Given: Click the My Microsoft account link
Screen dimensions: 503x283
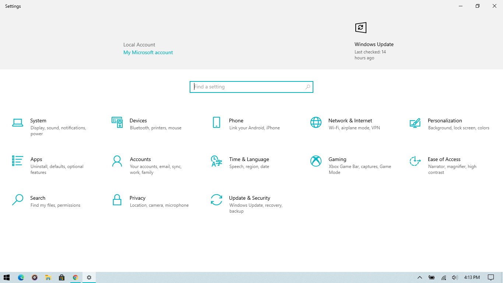Looking at the screenshot, I should pyautogui.click(x=148, y=53).
